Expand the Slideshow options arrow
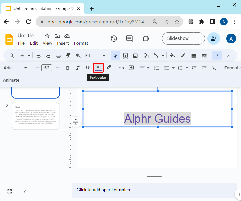This screenshot has width=241, height=201. 199,38
